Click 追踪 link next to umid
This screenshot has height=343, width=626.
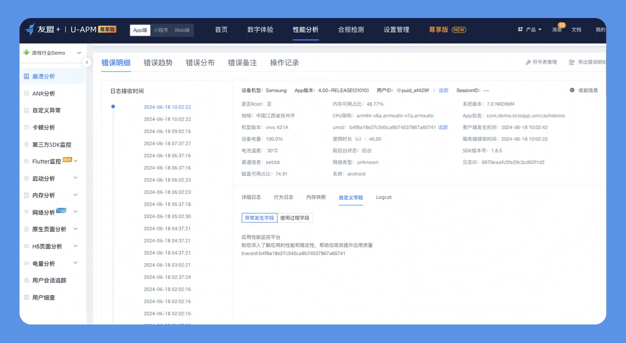[443, 127]
